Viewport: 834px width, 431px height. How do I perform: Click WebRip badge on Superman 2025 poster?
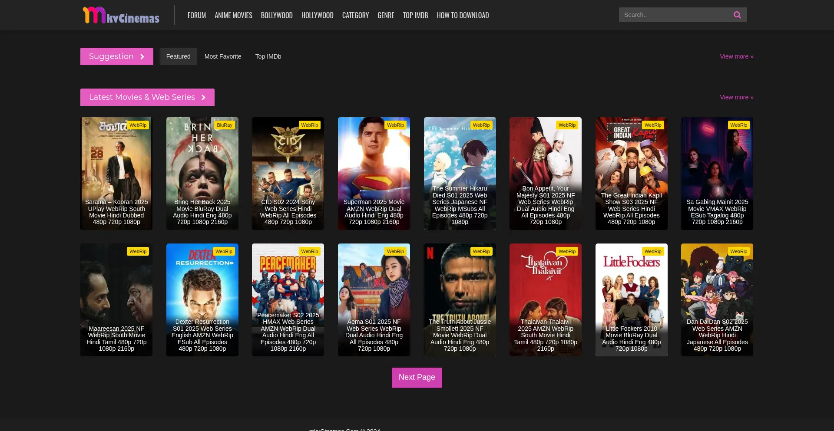[395, 125]
